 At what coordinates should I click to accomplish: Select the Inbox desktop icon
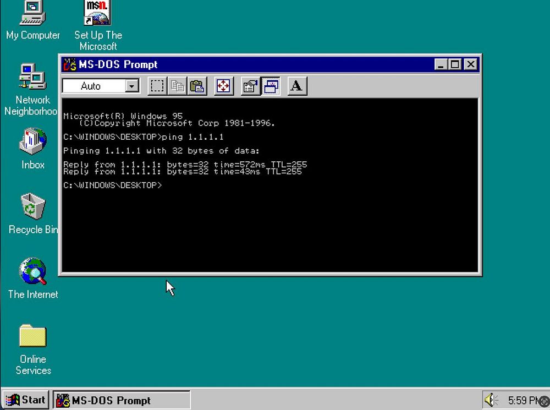(x=32, y=149)
